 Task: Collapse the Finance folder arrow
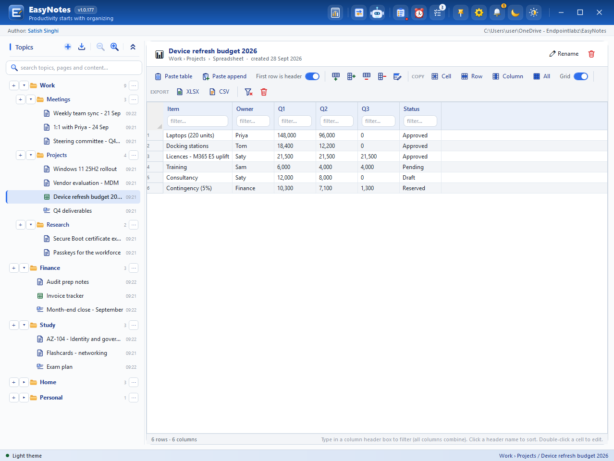point(24,268)
